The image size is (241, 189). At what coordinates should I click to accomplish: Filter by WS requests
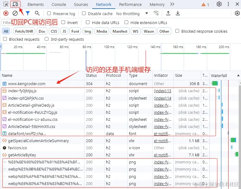pos(136,31)
